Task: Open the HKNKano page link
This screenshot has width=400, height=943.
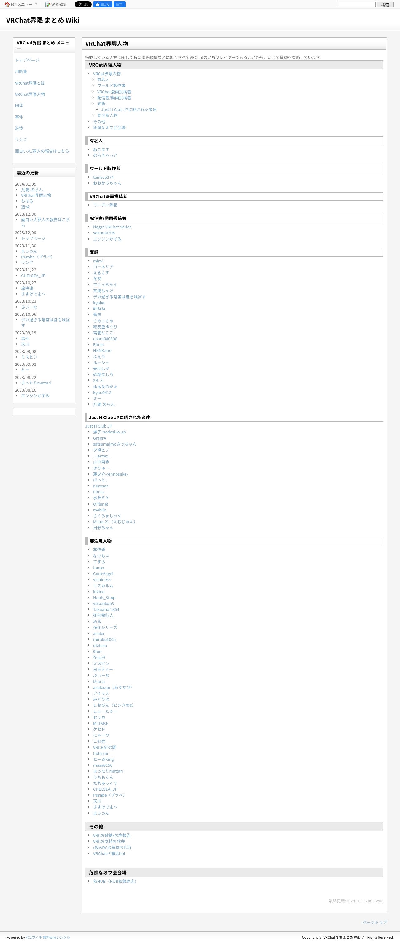Action: point(102,351)
